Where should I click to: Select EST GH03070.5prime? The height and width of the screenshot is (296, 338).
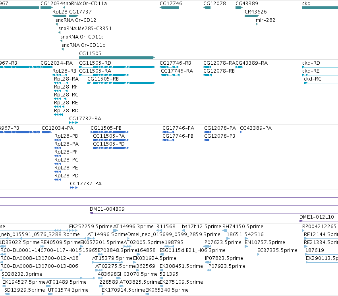coord(137,274)
